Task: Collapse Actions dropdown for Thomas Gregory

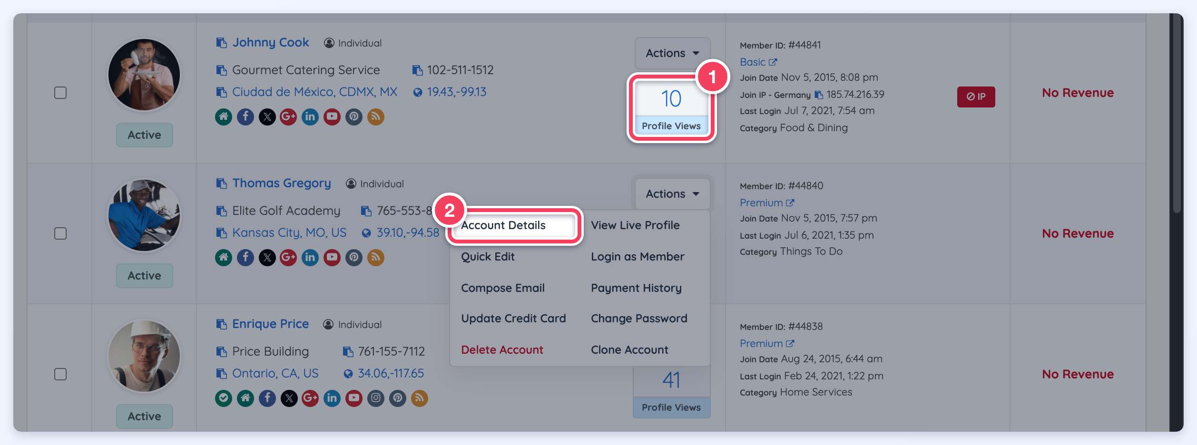Action: [x=672, y=194]
